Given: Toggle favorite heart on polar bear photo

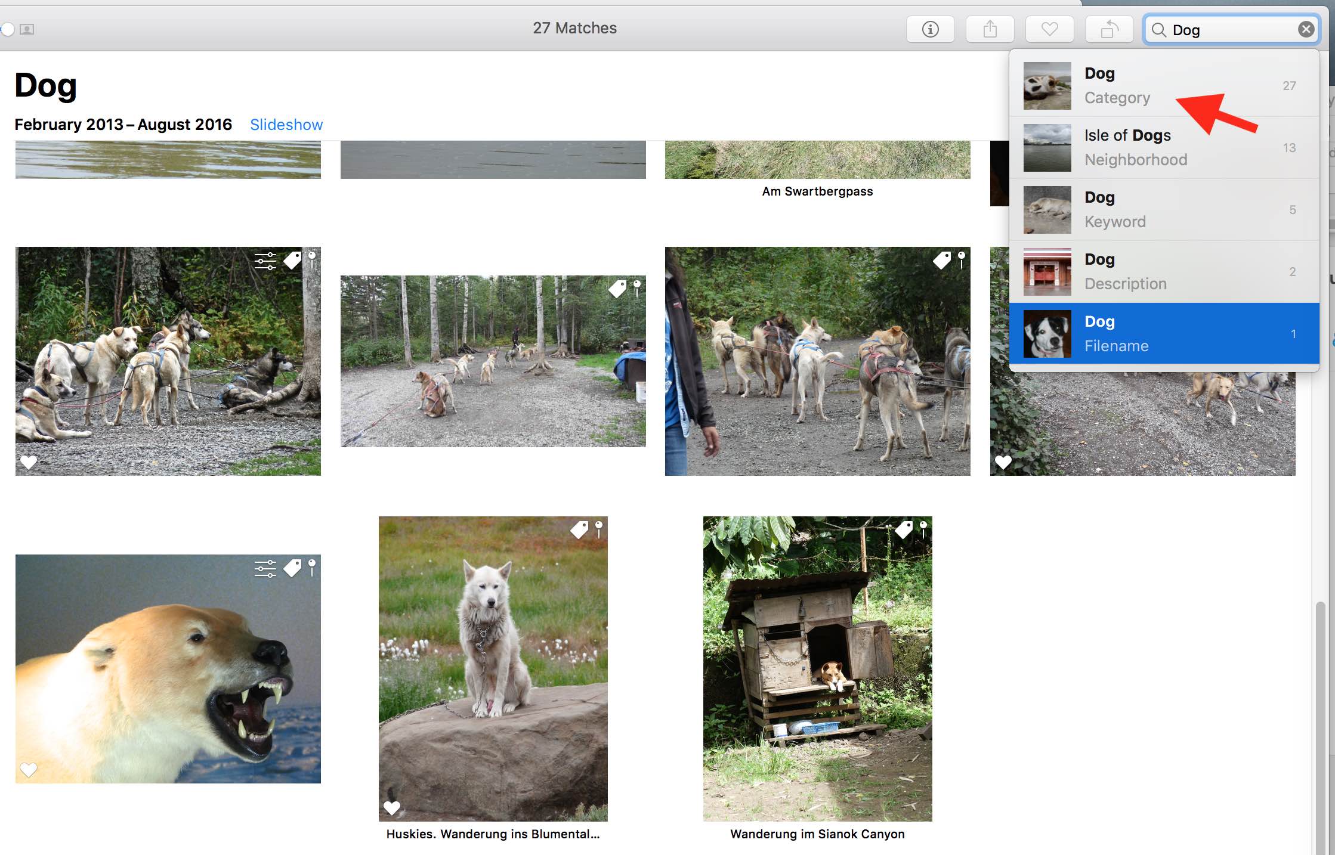Looking at the screenshot, I should pyautogui.click(x=29, y=770).
